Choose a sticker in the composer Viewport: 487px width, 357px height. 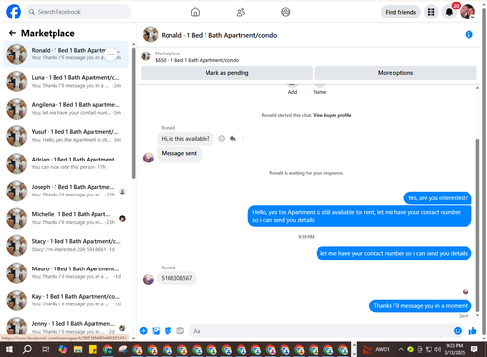(x=169, y=331)
